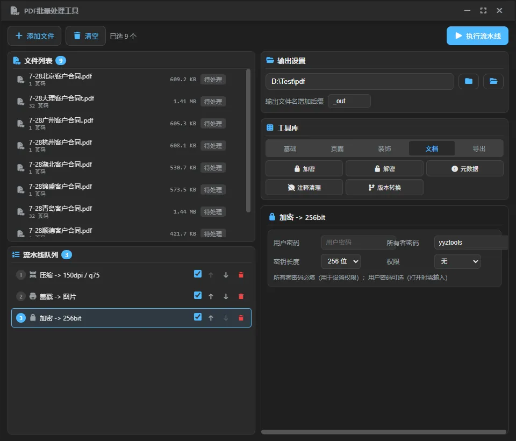
Task: Click the 输出设置 folder icon
Action: [270, 60]
